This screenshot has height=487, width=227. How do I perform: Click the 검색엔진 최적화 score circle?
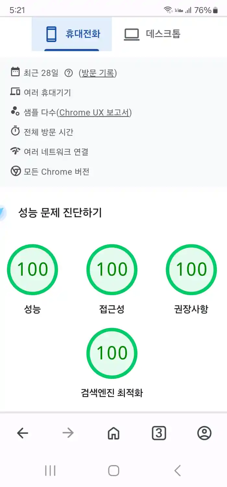click(x=112, y=353)
